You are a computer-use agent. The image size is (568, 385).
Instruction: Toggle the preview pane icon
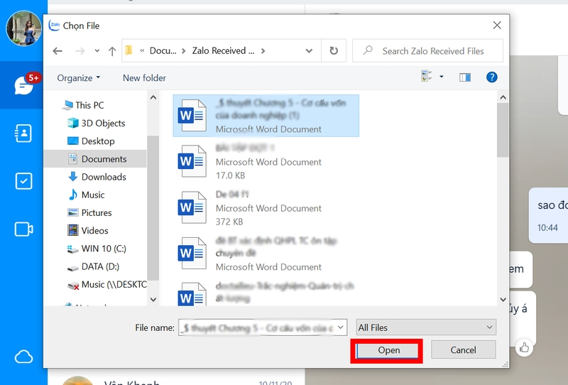pos(465,77)
